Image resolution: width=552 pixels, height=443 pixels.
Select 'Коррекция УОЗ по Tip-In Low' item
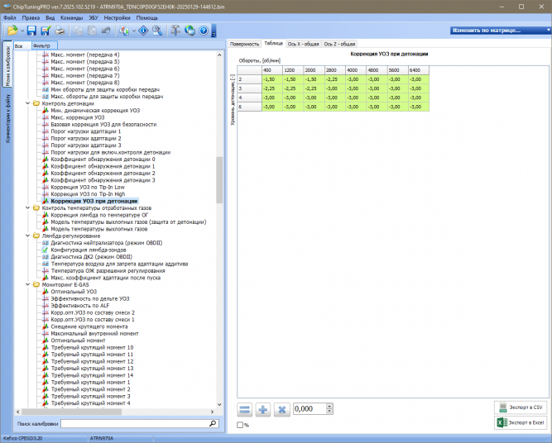[88, 187]
